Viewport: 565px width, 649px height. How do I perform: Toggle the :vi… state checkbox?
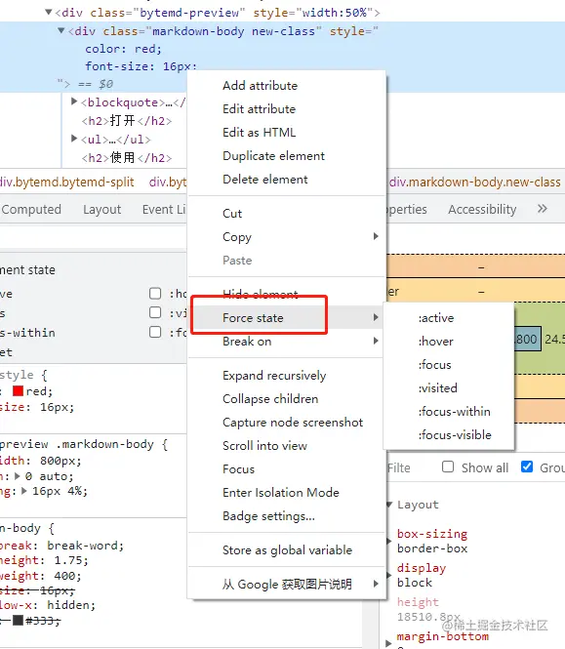155,312
